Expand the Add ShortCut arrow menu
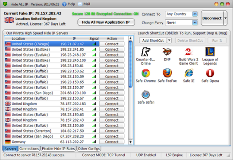The height and width of the screenshot is (160, 233). (169, 40)
